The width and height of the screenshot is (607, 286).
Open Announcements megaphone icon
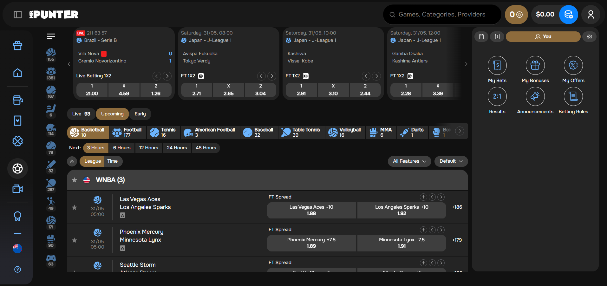pyautogui.click(x=535, y=96)
